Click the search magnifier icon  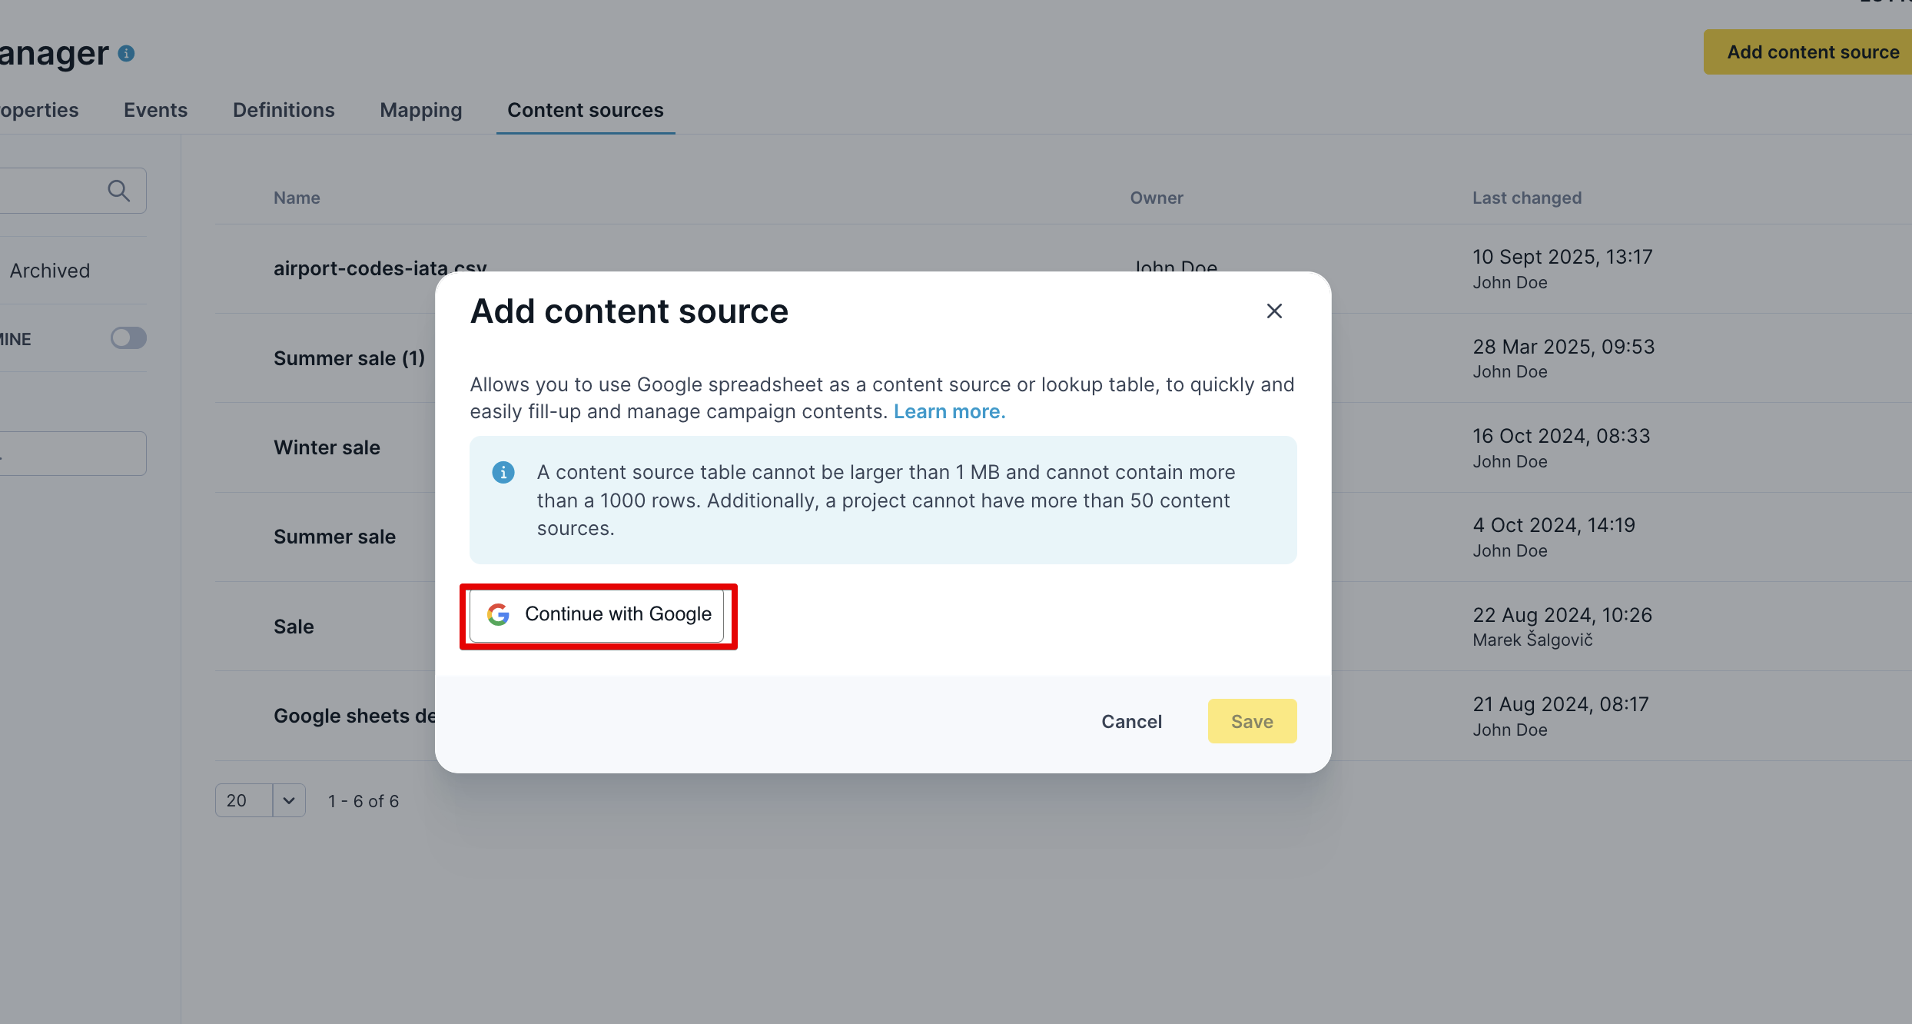(118, 191)
